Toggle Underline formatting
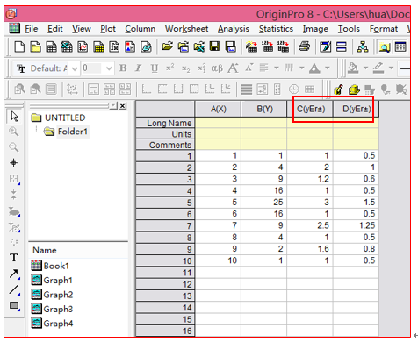418x342 pixels. pyautogui.click(x=154, y=68)
